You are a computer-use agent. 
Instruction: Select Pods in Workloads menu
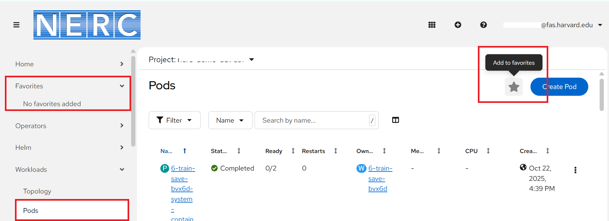click(31, 211)
